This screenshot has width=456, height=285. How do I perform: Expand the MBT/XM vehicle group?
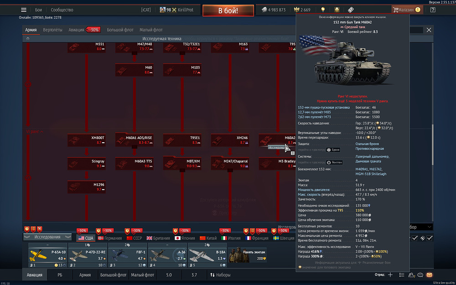[182, 163]
